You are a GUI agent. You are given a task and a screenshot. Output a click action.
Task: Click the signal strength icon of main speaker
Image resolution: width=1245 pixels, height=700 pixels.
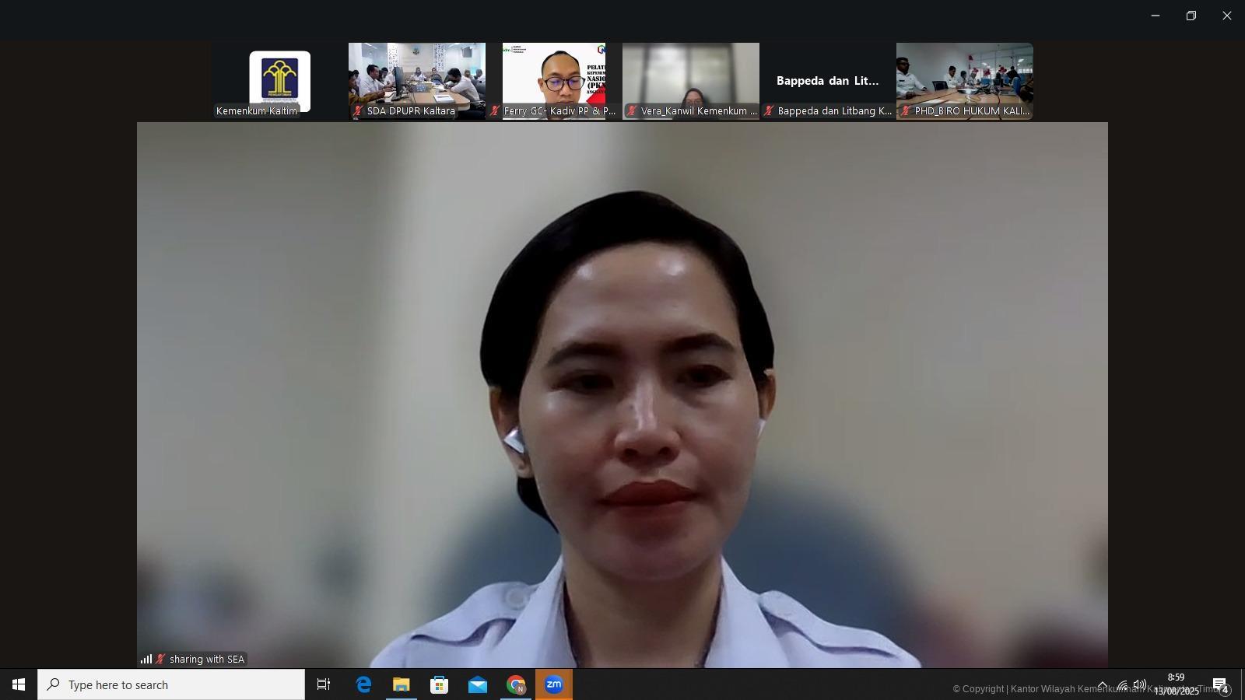(146, 659)
